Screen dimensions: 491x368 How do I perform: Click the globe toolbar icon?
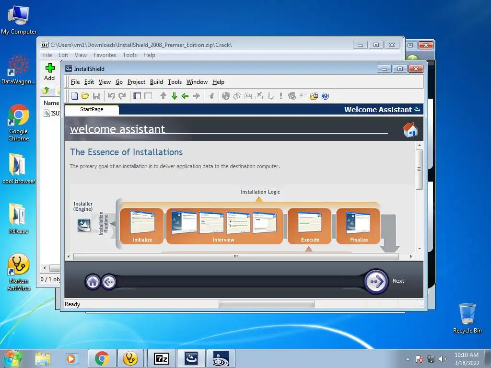point(226,96)
